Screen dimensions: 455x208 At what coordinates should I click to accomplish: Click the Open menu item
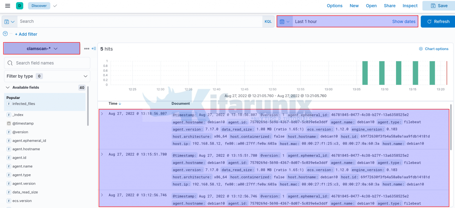tap(371, 6)
